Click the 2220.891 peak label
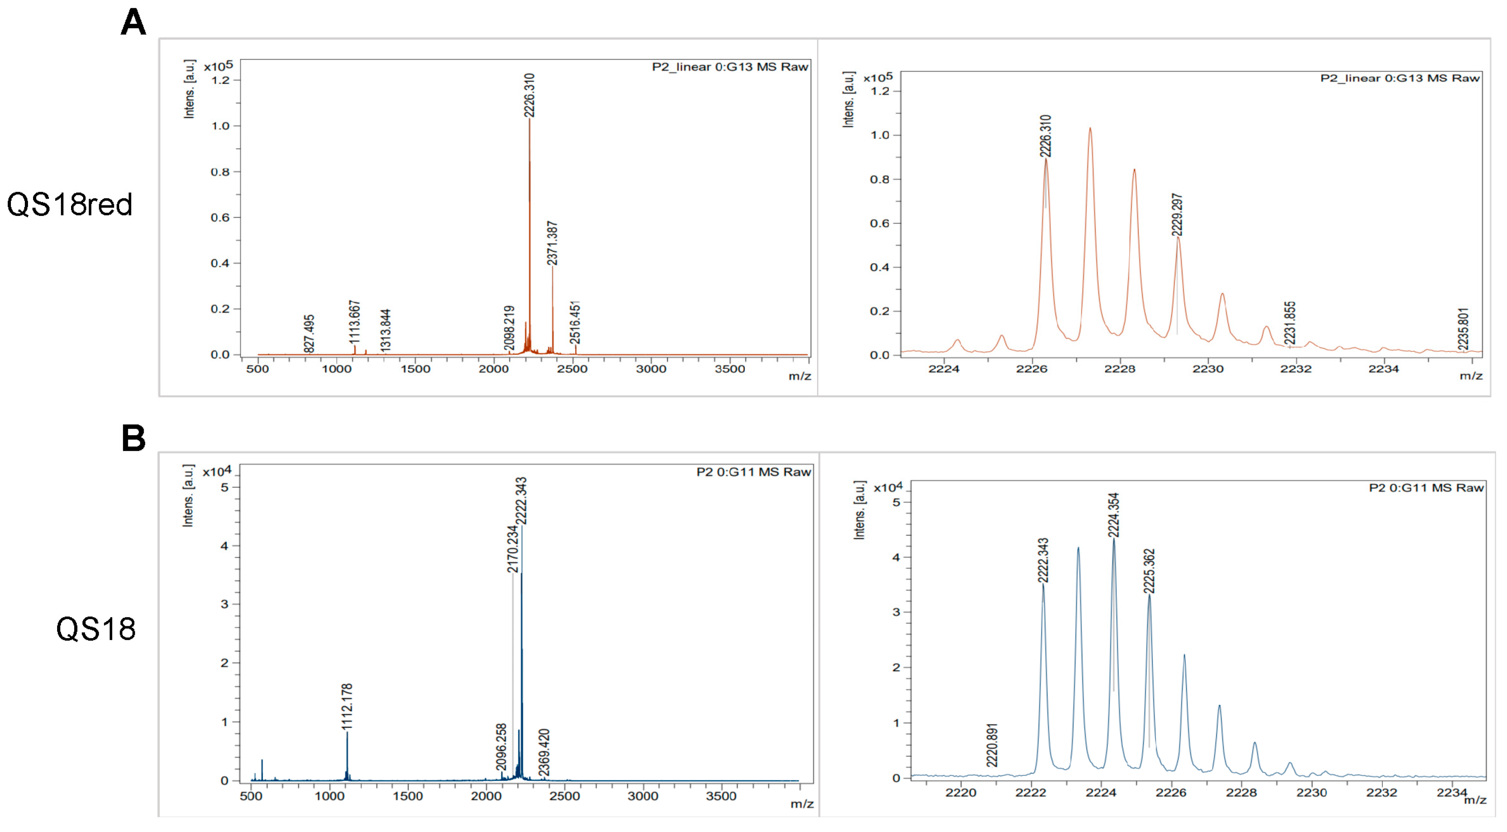 click(x=992, y=745)
